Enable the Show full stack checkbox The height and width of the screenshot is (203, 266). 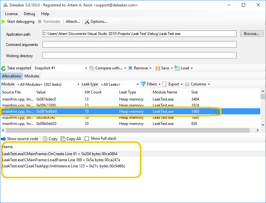87,139
